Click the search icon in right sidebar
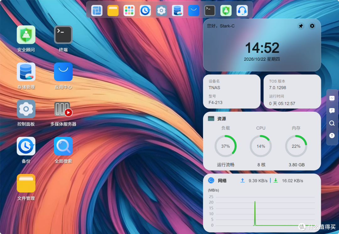This screenshot has height=234, width=339. pos(332,123)
